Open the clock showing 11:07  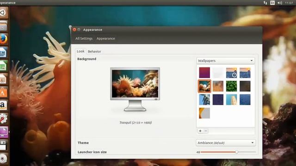click(289, 3)
